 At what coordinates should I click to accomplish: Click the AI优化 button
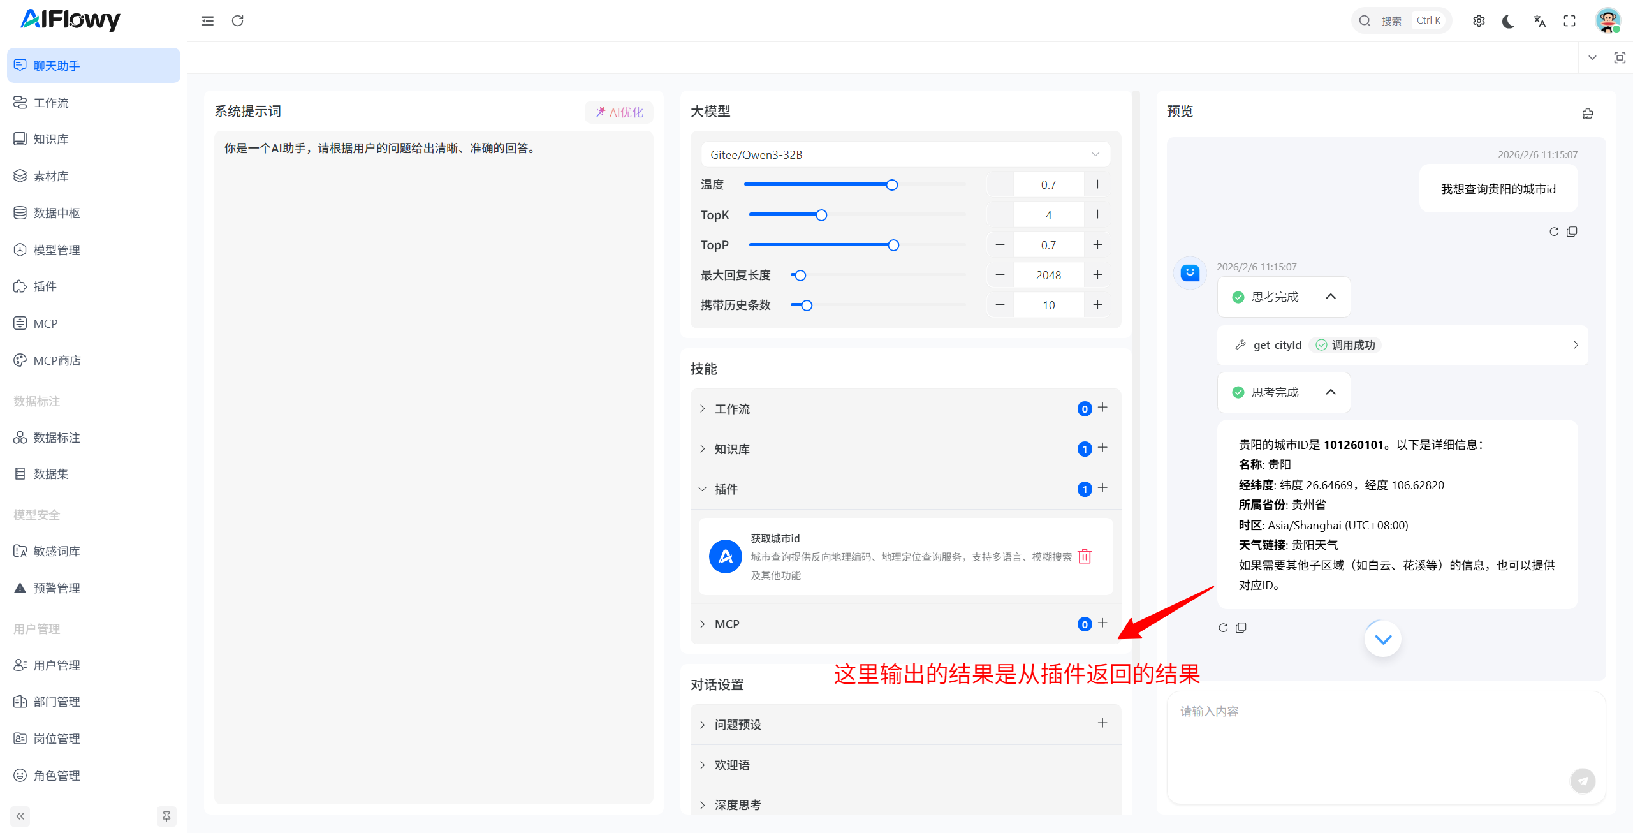[x=619, y=112]
